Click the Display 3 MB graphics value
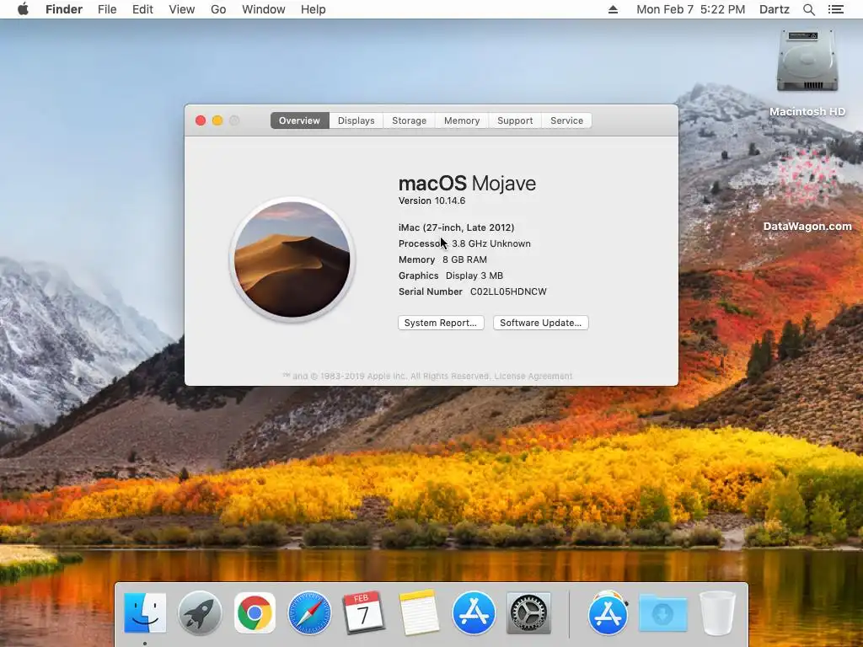 pyautogui.click(x=474, y=275)
